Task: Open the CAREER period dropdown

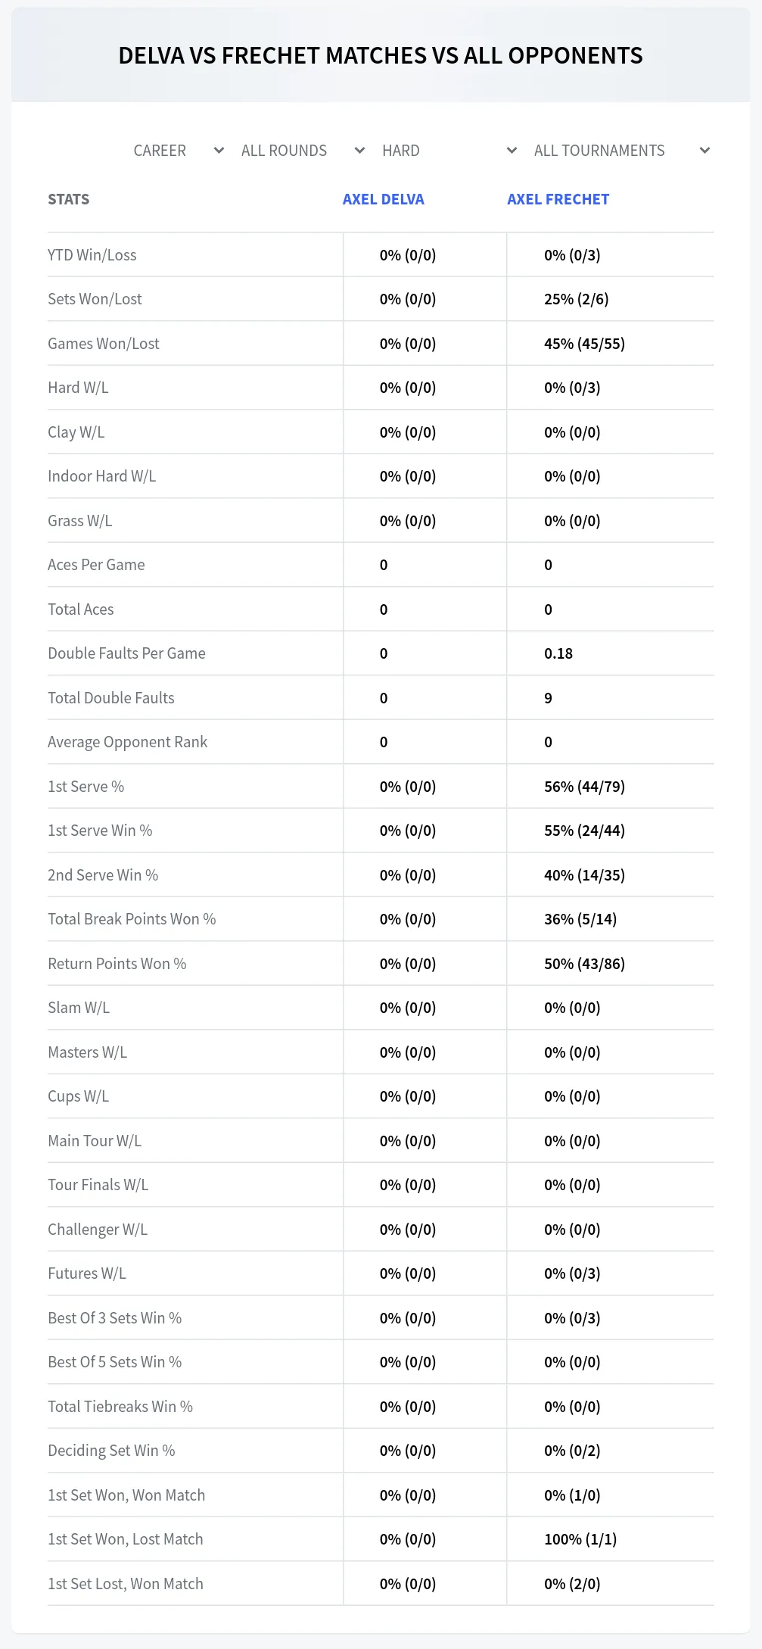Action: click(179, 151)
